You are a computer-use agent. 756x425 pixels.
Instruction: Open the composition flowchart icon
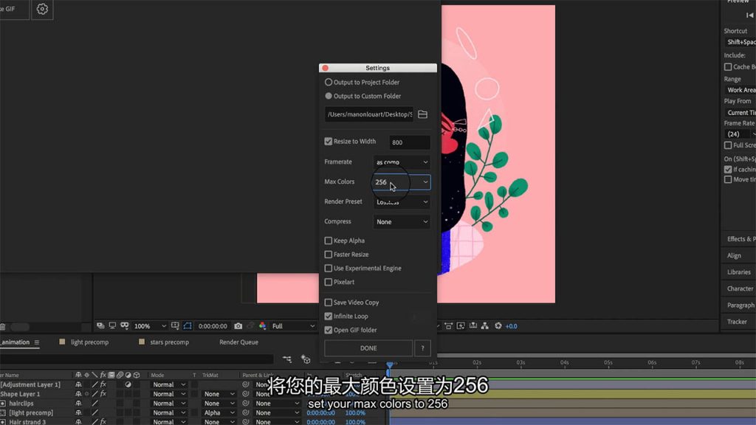(485, 326)
